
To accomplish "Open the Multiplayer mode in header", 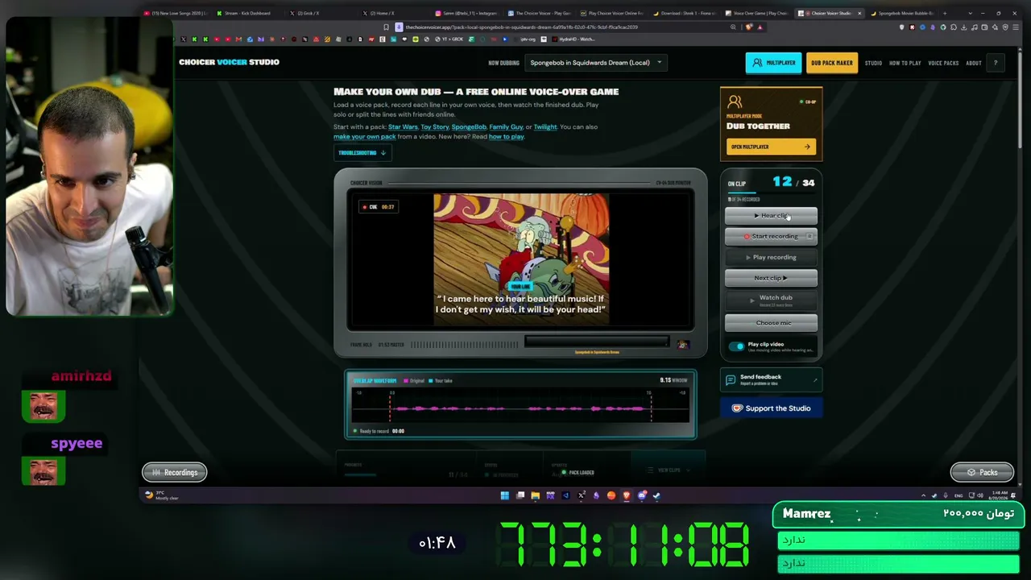I will [x=773, y=63].
